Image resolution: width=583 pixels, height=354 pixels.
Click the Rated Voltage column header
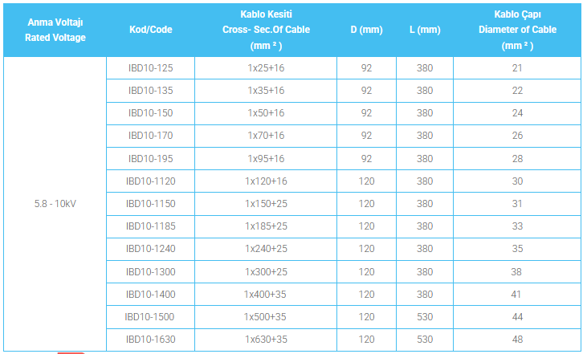click(x=55, y=30)
